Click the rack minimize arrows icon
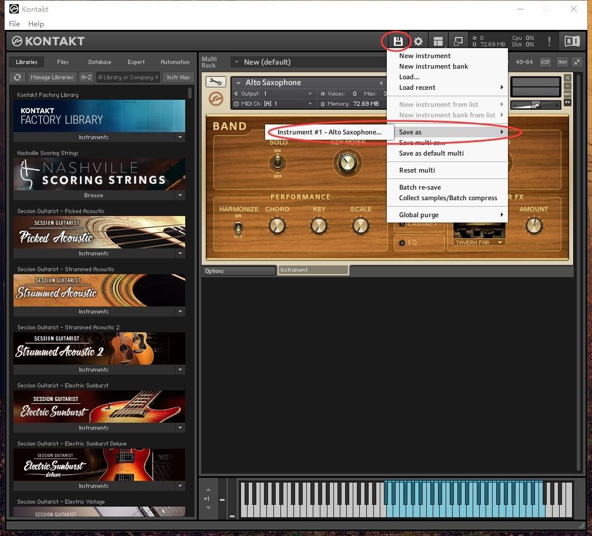This screenshot has width=592, height=536. click(x=577, y=62)
